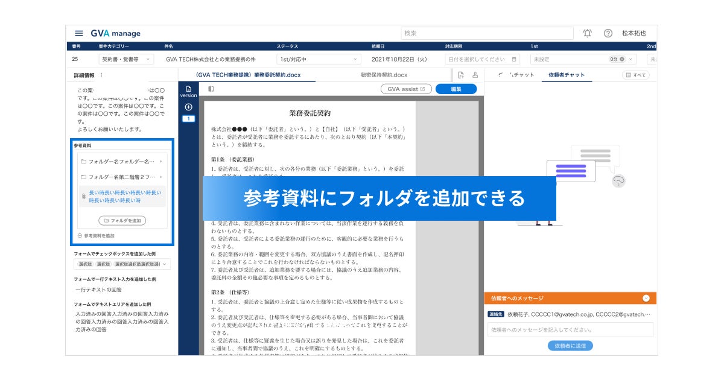Click the case title GVA TECH株式会社との業務提携の件
724x380 pixels.
pos(211,59)
